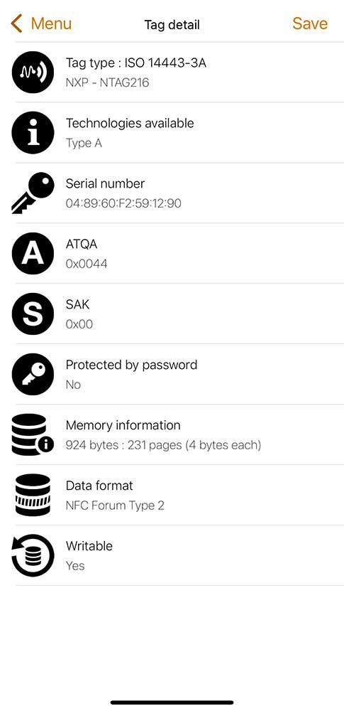
Task: Tap the letter S SAK icon
Action: tap(33, 314)
